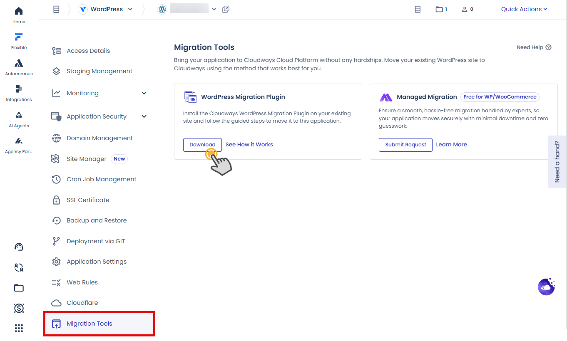The image size is (567, 341).
Task: Open the apps grid icon in left rail
Action: tap(19, 329)
